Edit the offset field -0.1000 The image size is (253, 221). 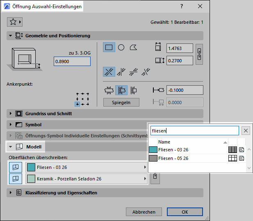pyautogui.click(x=185, y=90)
